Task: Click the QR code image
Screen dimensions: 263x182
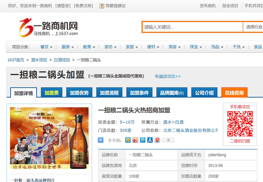Action: pos(240,124)
